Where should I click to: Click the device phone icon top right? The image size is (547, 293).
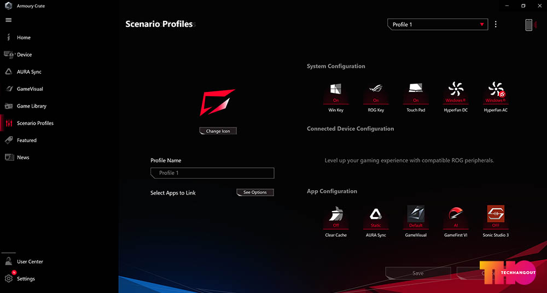[529, 25]
